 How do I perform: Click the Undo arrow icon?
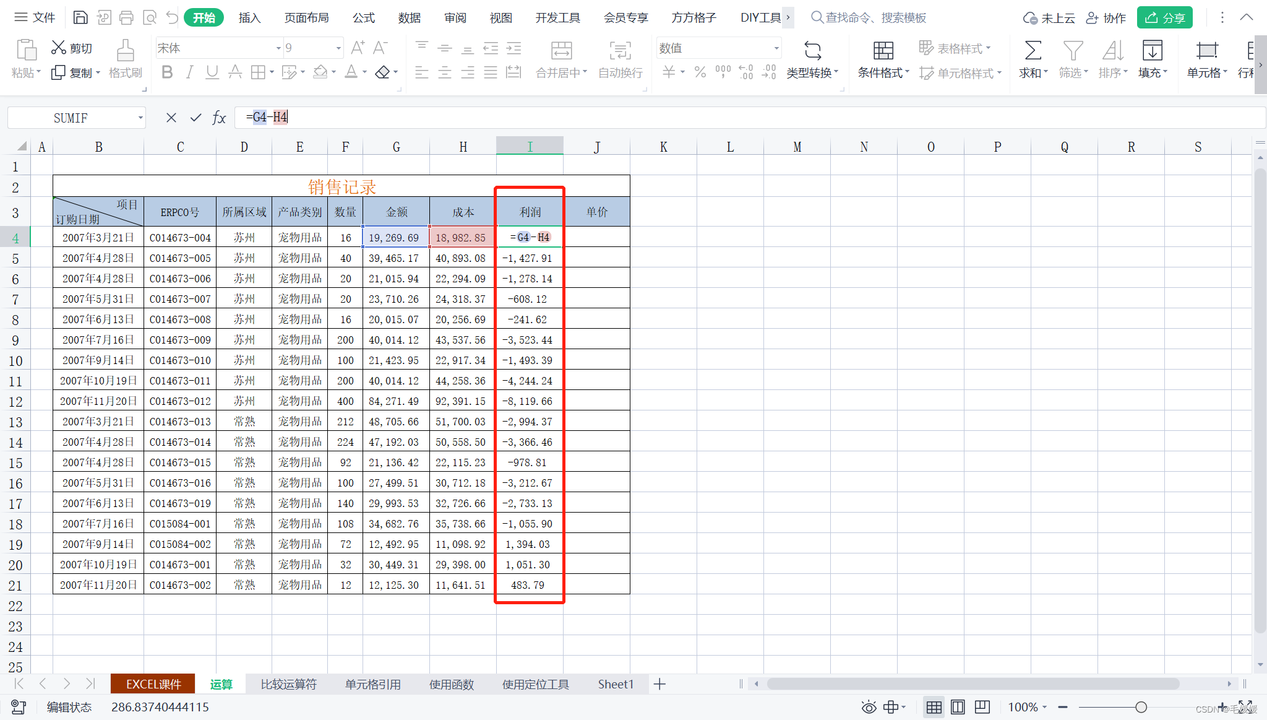[172, 17]
